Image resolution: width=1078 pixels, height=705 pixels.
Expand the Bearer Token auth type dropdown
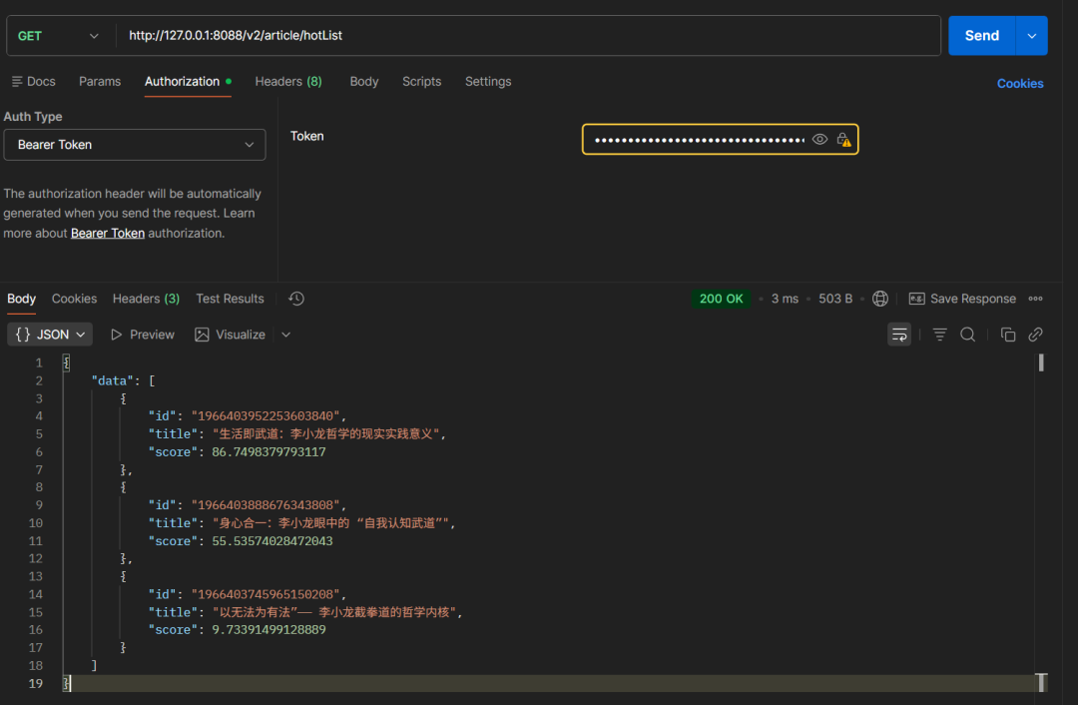(135, 145)
